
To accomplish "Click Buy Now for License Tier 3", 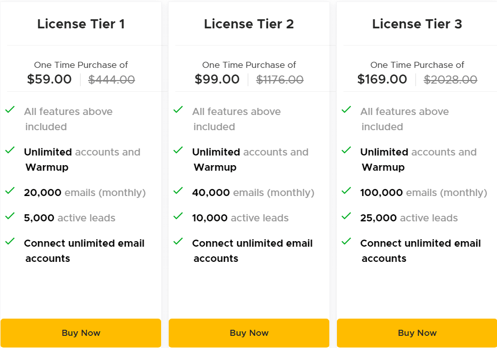I will pyautogui.click(x=417, y=333).
